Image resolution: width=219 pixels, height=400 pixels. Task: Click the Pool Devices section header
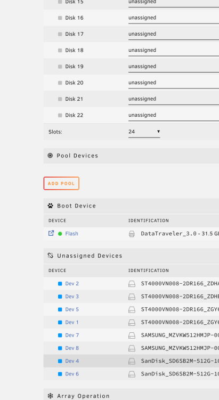pyautogui.click(x=131, y=156)
